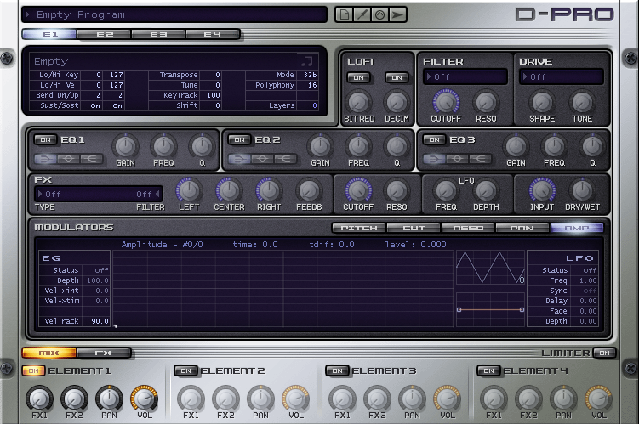This screenshot has width=639, height=424.
Task: Enable EQ 3 with its ON button
Action: [435, 140]
